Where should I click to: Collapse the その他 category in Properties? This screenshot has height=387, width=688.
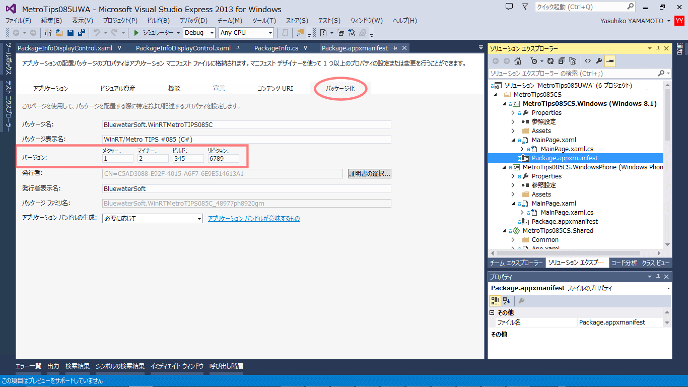[x=492, y=313]
